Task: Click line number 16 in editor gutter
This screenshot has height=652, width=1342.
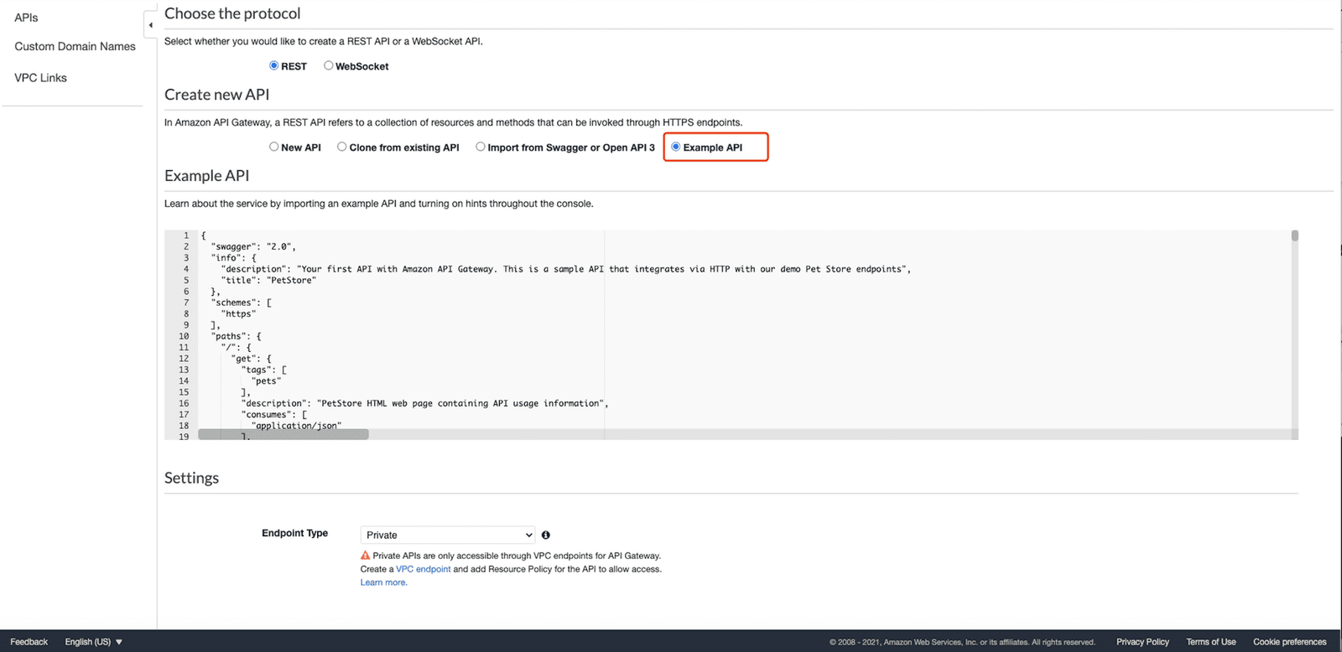Action: [x=184, y=403]
